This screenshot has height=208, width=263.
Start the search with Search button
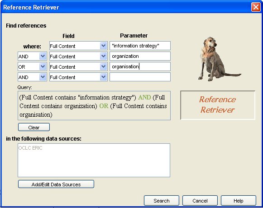(x=162, y=200)
